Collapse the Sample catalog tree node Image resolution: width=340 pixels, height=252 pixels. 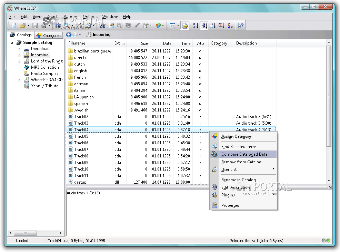12,43
